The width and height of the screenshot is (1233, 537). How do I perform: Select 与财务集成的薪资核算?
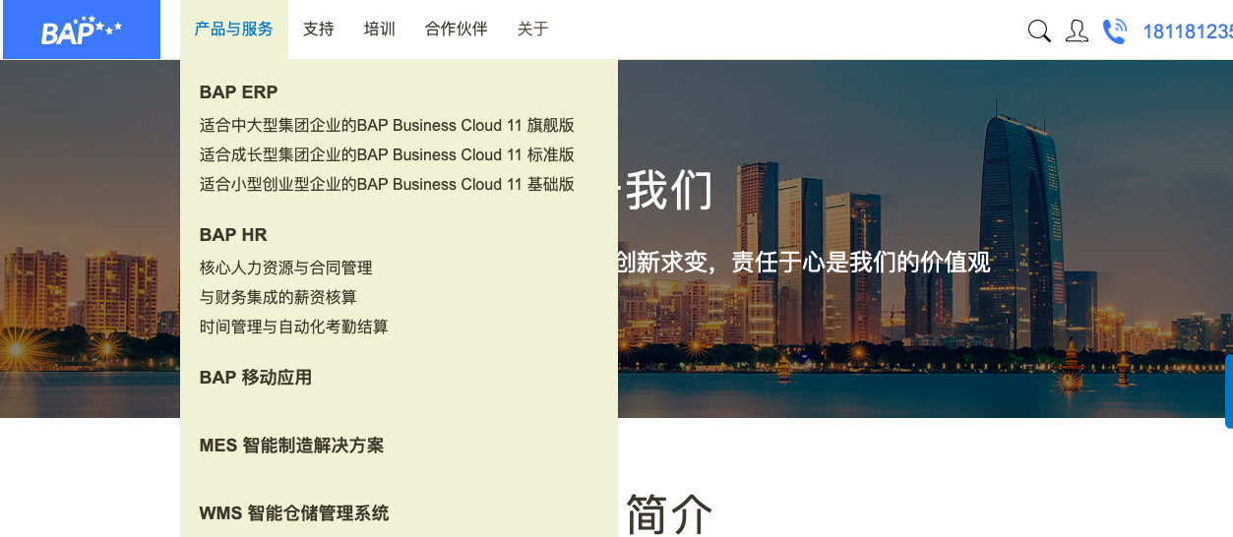coord(278,297)
